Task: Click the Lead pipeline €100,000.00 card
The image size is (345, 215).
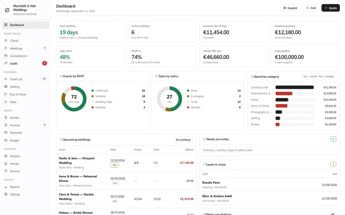Action: tap(305, 56)
